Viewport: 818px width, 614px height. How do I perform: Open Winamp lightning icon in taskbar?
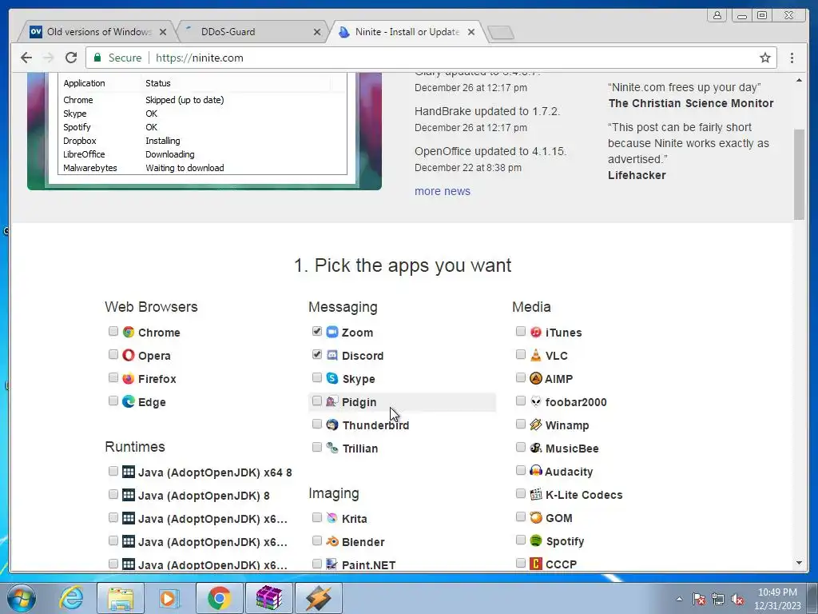point(319,598)
